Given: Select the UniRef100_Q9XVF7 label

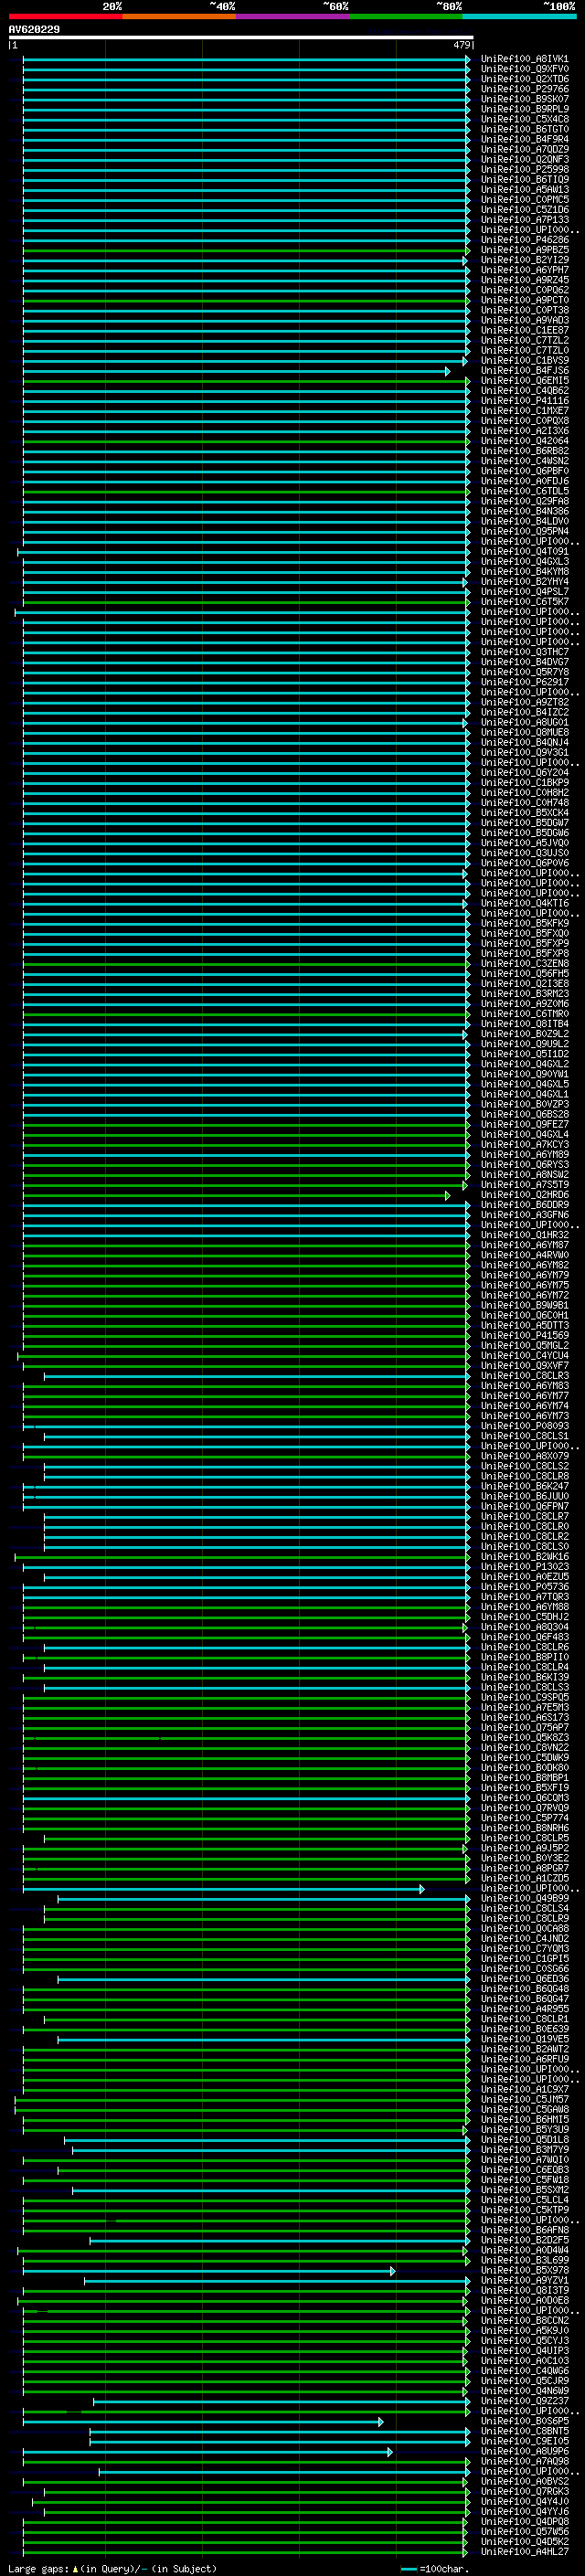Looking at the screenshot, I should tap(524, 1366).
